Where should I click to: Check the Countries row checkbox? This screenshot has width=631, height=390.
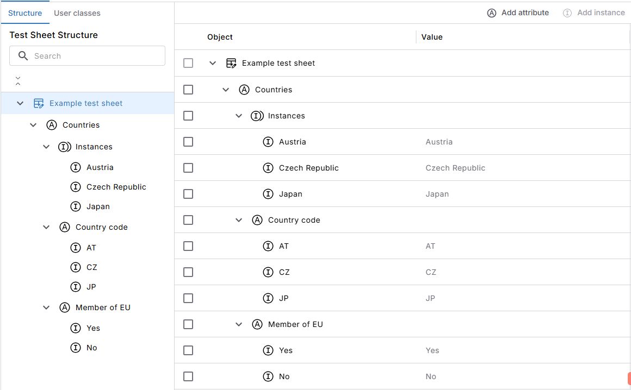[x=188, y=90]
